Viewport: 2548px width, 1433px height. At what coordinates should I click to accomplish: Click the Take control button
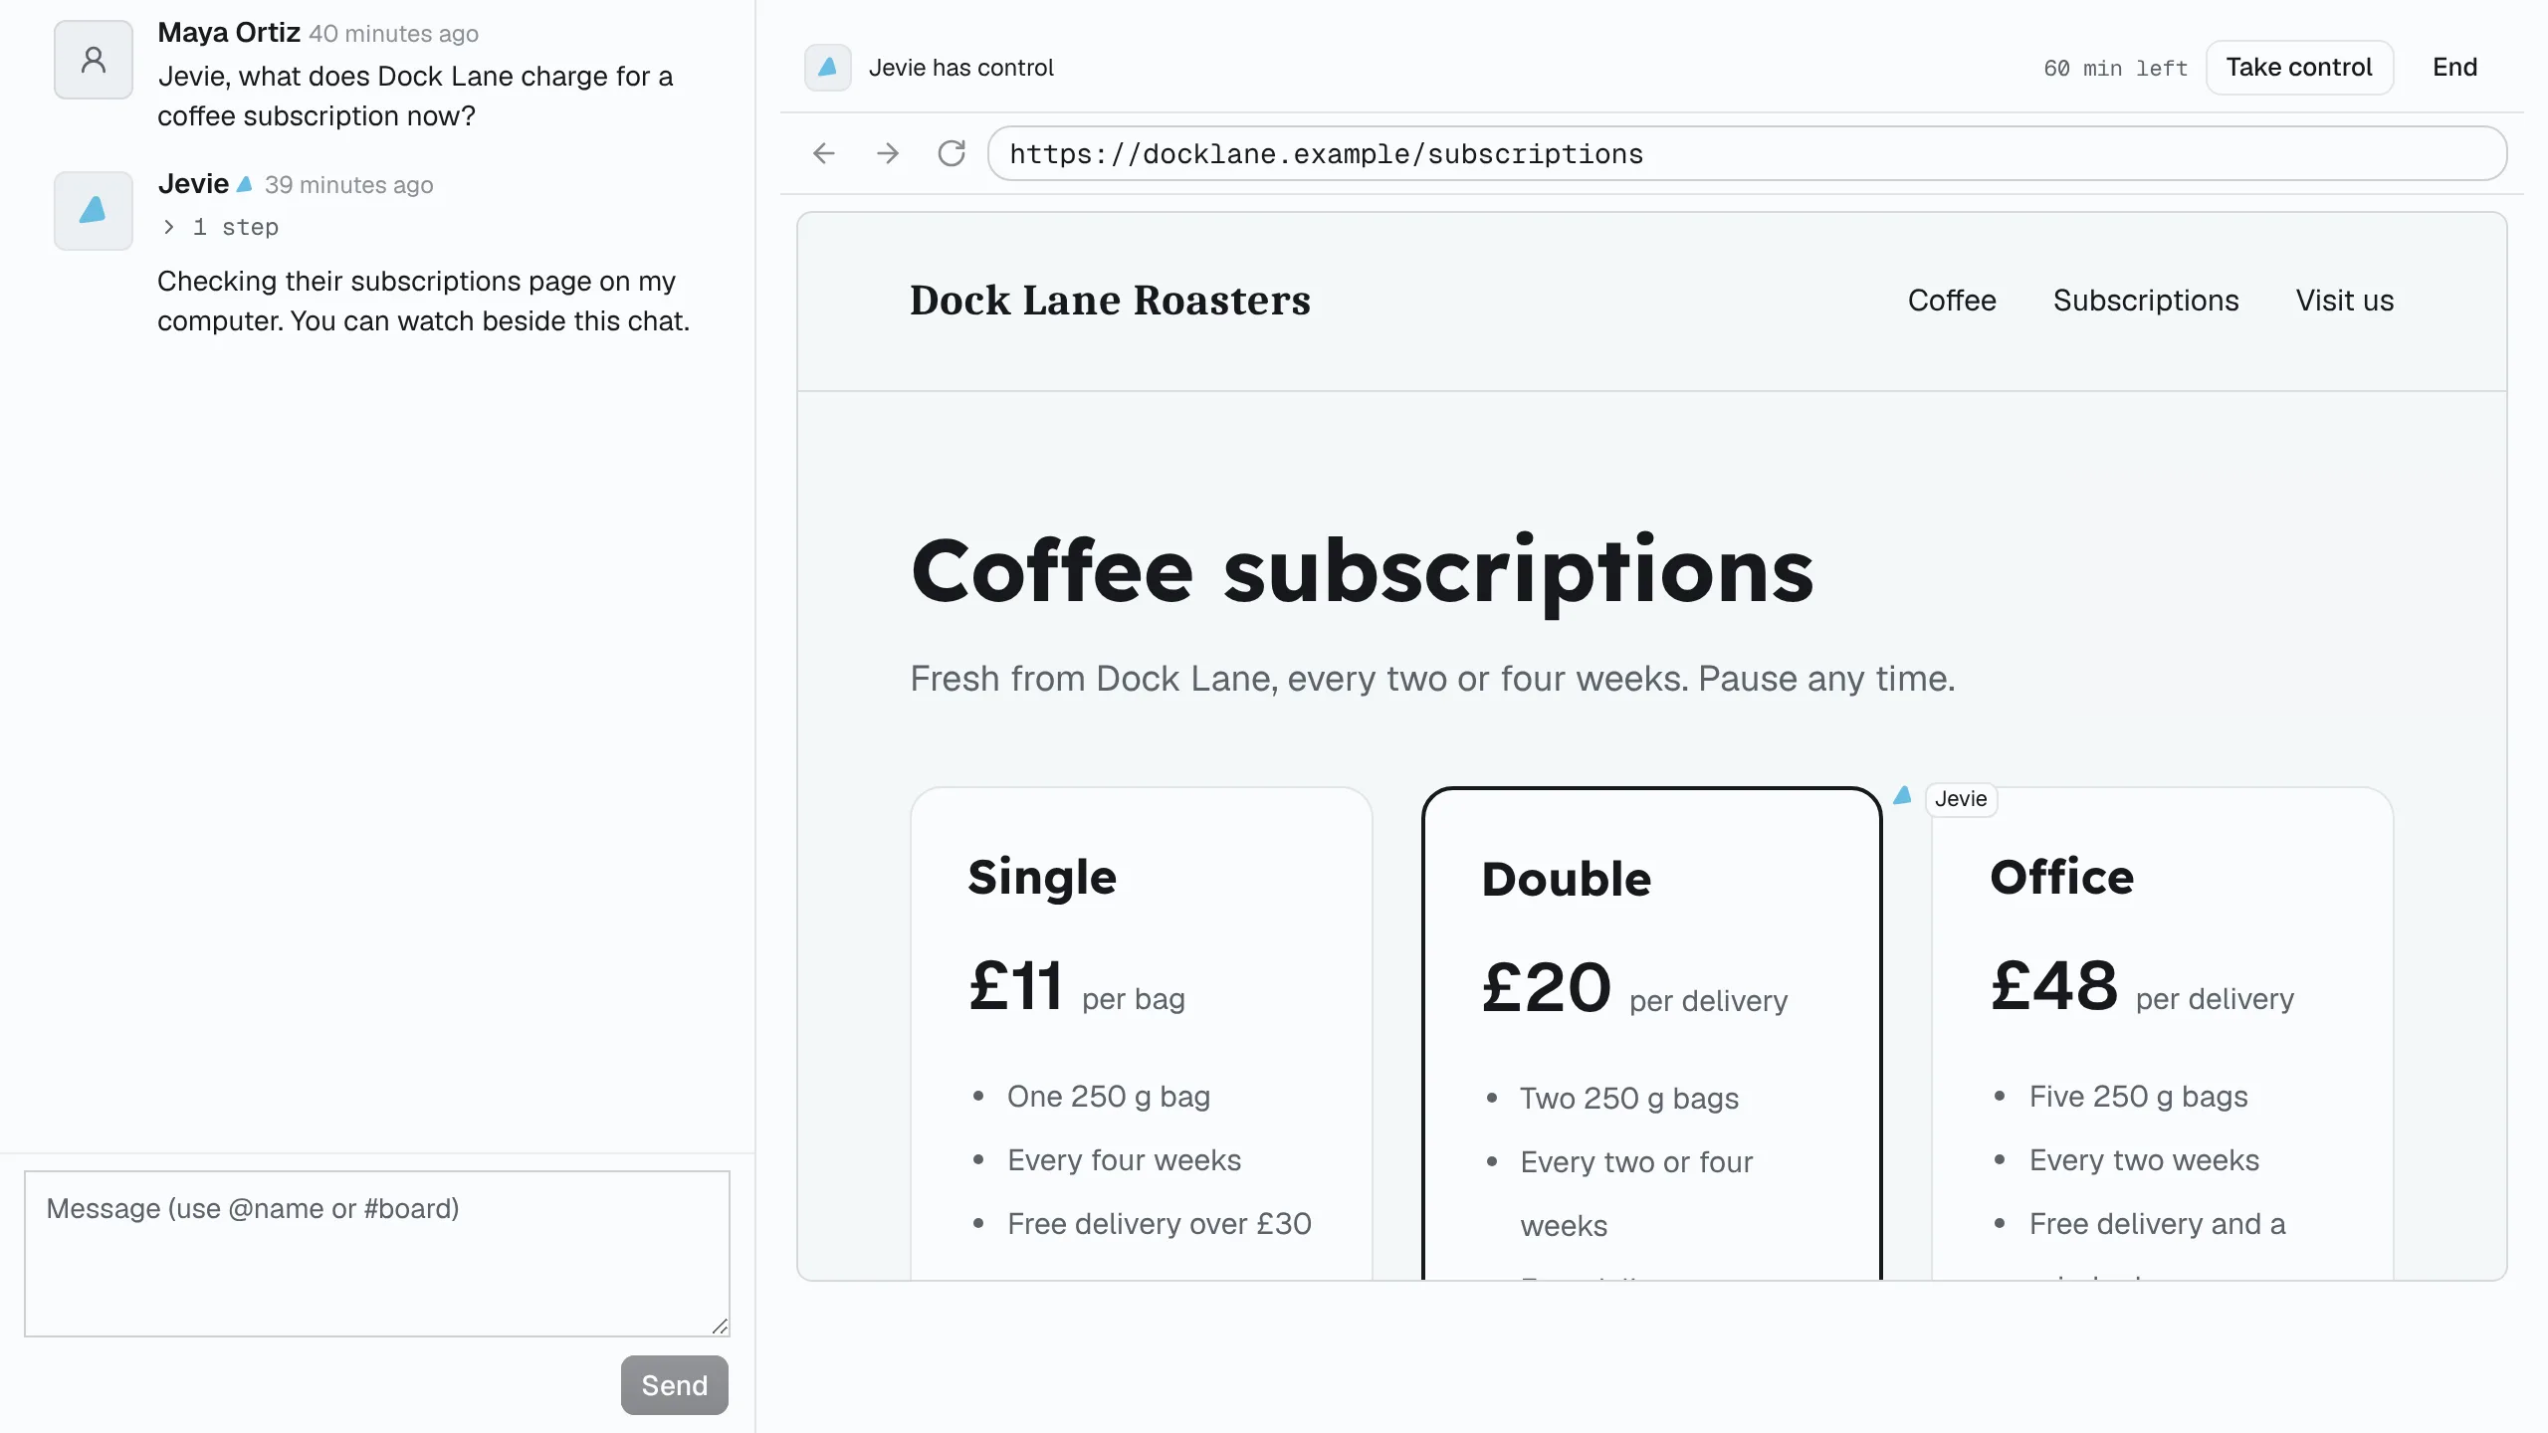(2299, 68)
